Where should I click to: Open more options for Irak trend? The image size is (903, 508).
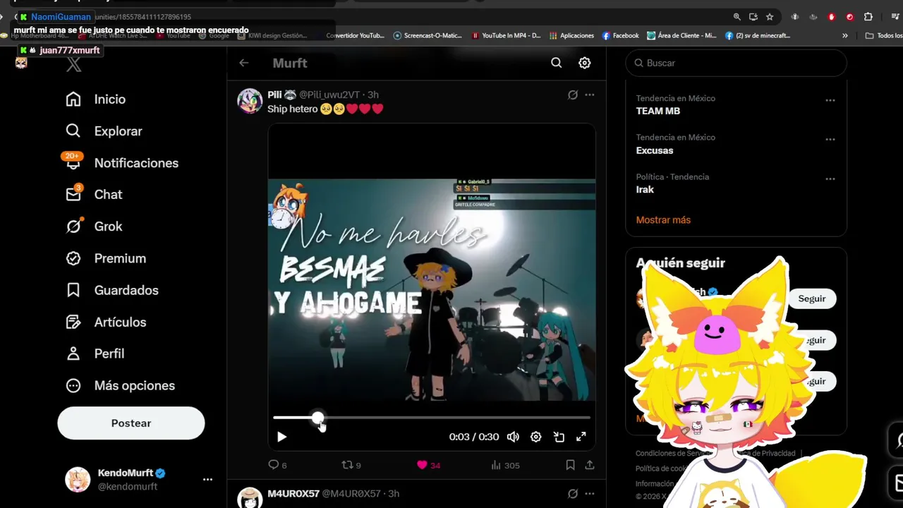pyautogui.click(x=830, y=179)
